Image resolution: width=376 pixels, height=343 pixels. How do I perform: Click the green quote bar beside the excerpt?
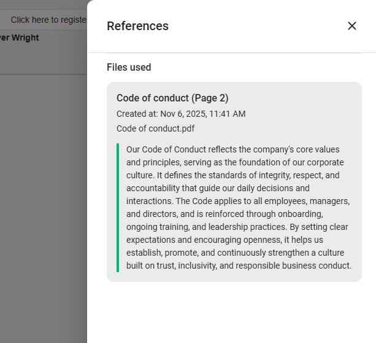coord(118,207)
